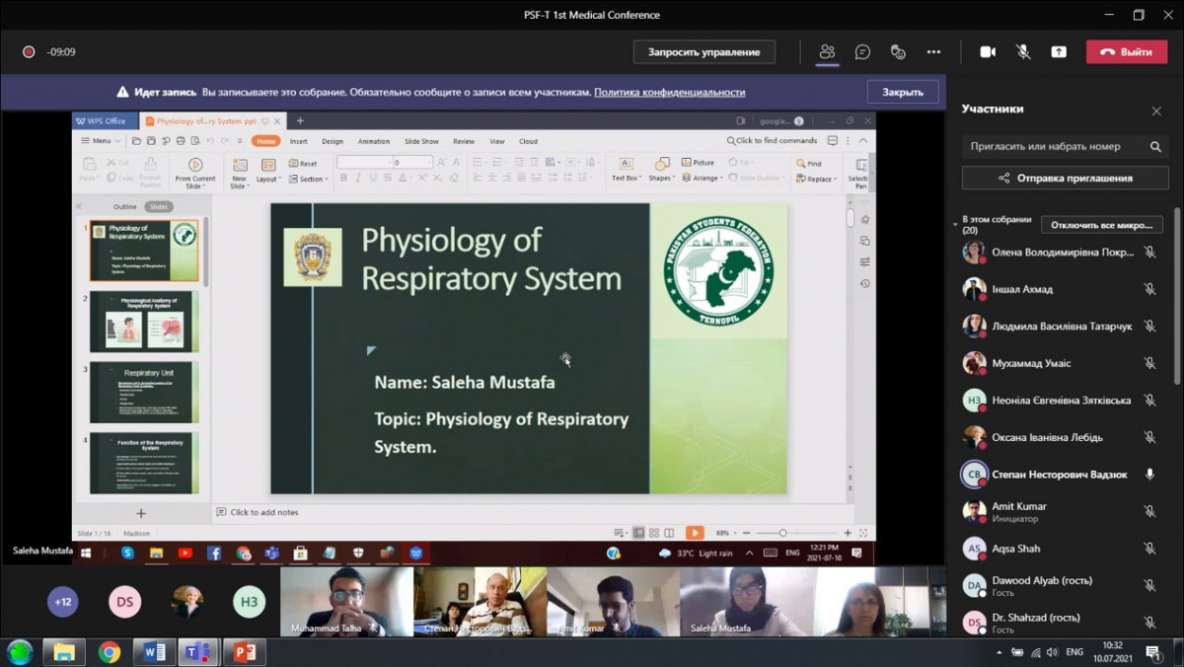
Task: Collapse the 'В этом собрании (20)' list
Action: 955,225
